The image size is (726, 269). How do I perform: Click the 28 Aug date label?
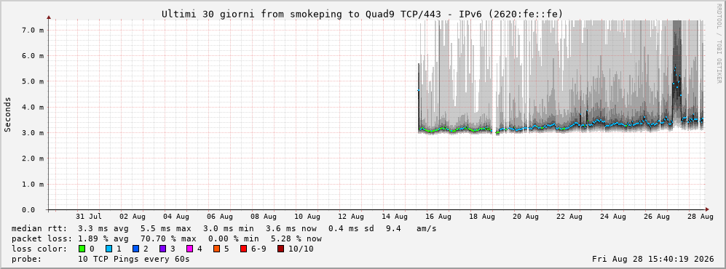pos(706,217)
